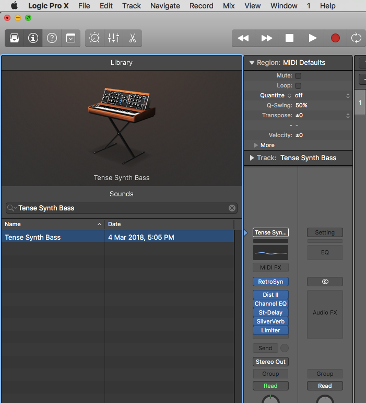366x403 pixels.
Task: Open the Navigate menu
Action: (165, 6)
